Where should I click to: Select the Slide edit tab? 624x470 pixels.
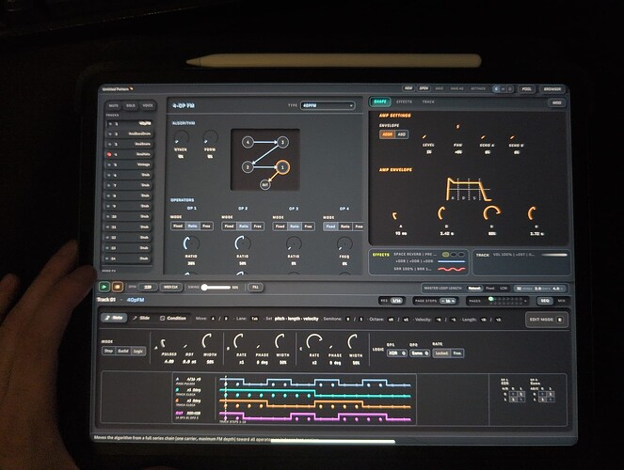[142, 319]
